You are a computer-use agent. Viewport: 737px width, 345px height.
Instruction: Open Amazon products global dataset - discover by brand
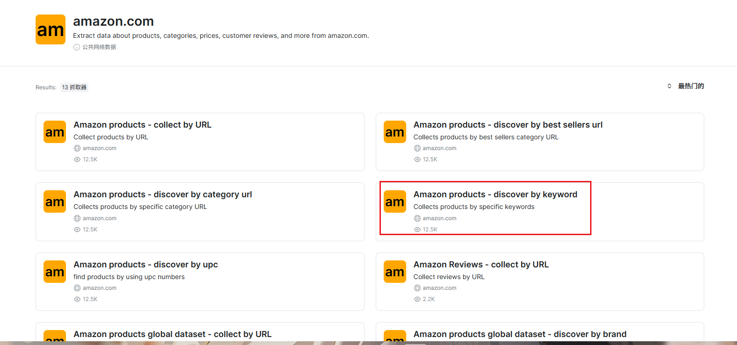(520, 334)
